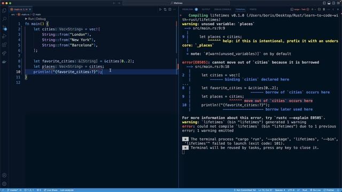
Task: Open errors and warnings status counter
Action: [29, 190]
